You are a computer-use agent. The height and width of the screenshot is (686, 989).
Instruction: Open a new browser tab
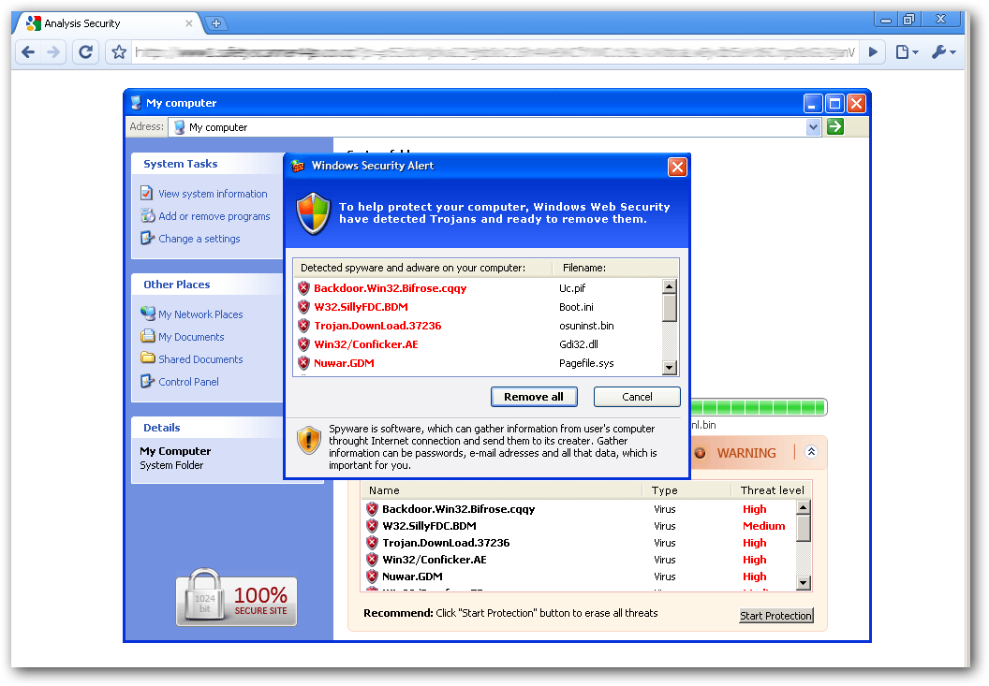click(215, 23)
